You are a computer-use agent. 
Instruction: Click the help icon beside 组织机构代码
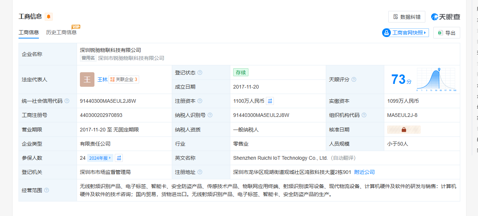pyautogui.click(x=364, y=115)
